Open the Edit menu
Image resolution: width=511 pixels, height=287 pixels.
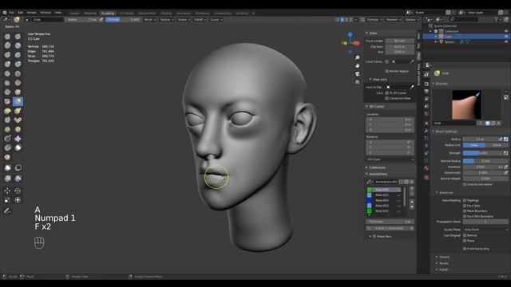pos(21,13)
